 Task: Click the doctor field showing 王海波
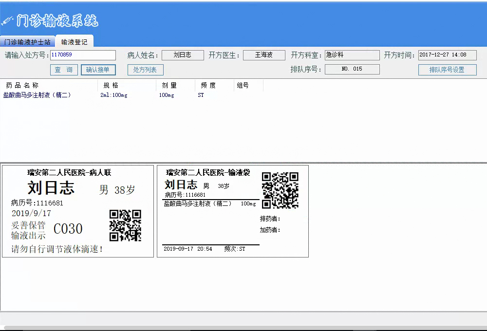264,55
